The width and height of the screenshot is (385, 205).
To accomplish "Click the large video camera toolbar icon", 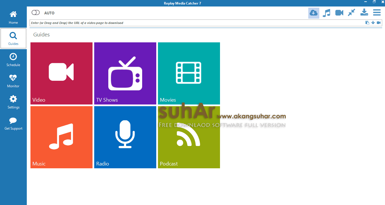I will [x=339, y=13].
